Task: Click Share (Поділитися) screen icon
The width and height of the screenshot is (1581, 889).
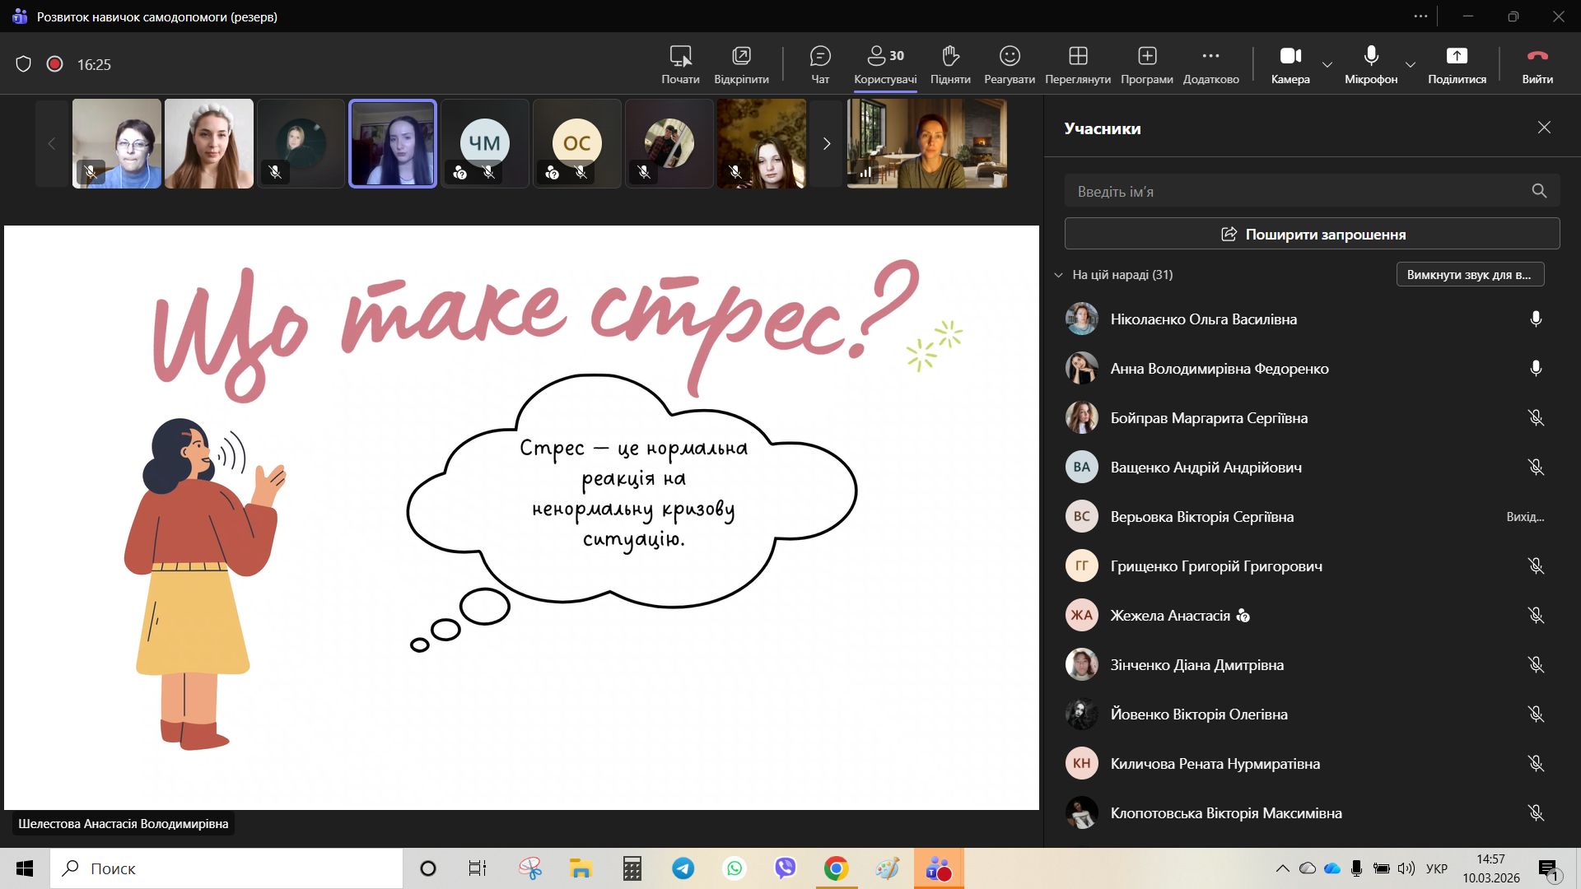Action: point(1457,64)
